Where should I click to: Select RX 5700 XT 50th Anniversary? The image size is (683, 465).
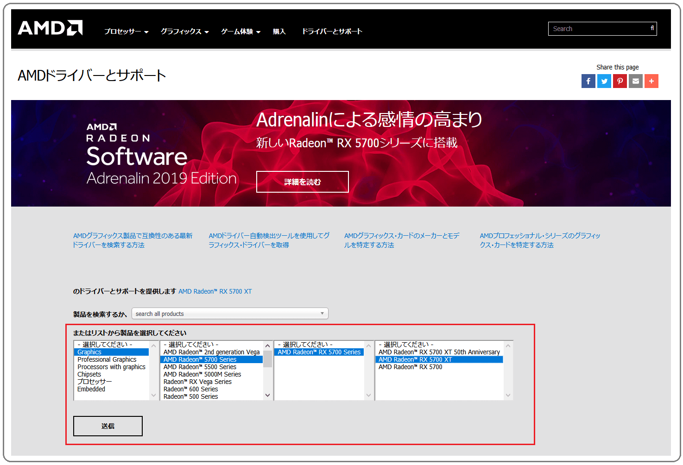pyautogui.click(x=439, y=352)
